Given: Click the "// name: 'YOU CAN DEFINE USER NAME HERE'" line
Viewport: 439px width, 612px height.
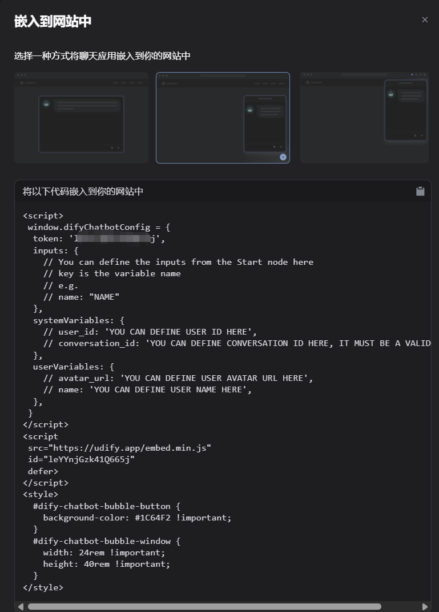Looking at the screenshot, I should click(x=147, y=390).
